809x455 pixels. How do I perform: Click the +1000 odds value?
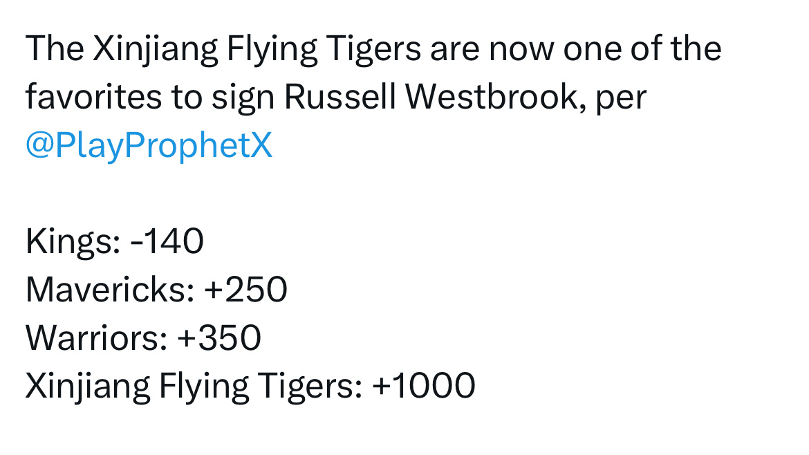[x=424, y=386]
